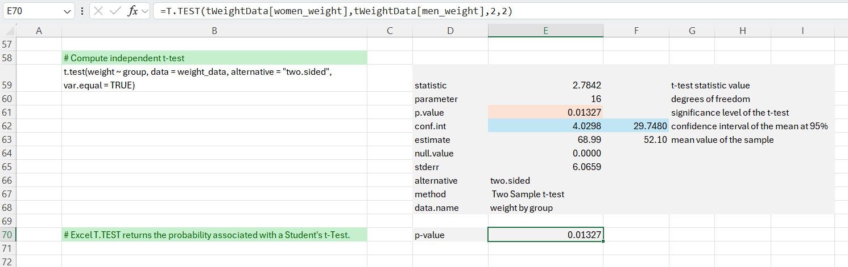Click green '# Compute independent t-test' cell
The width and height of the screenshot is (848, 267).
[214, 58]
